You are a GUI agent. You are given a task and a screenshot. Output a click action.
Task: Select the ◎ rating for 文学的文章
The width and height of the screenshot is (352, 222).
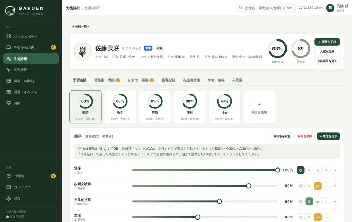301,202
